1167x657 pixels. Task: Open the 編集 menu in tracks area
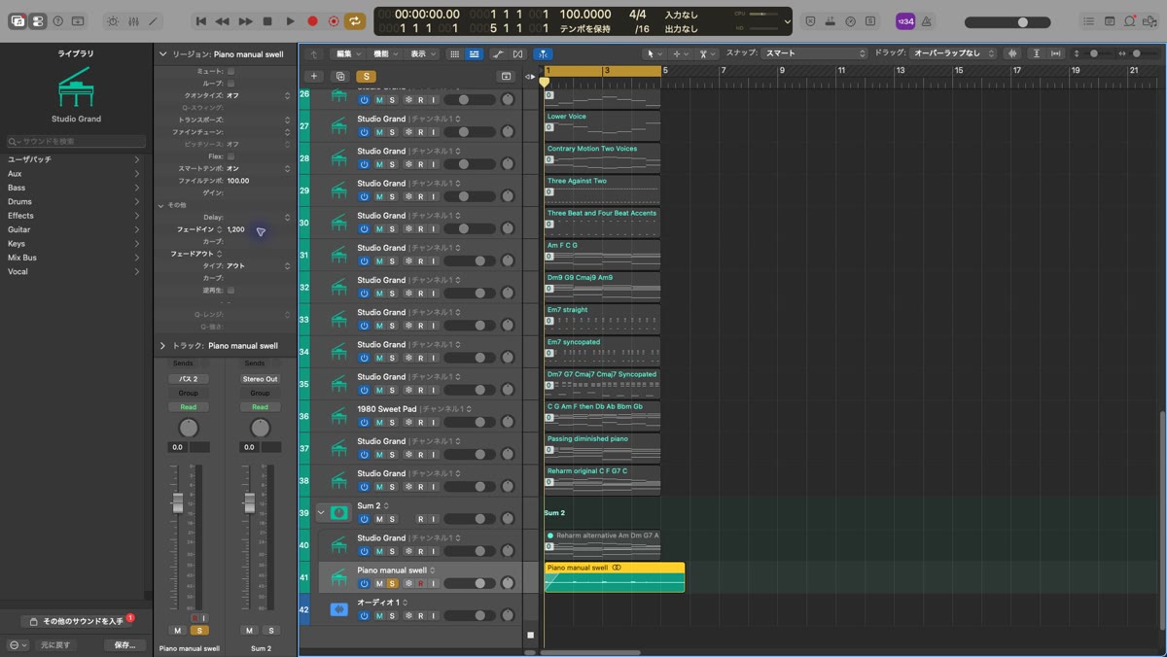click(x=347, y=53)
